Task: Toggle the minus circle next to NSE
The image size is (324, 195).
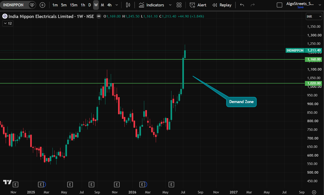Action: (x=99, y=16)
